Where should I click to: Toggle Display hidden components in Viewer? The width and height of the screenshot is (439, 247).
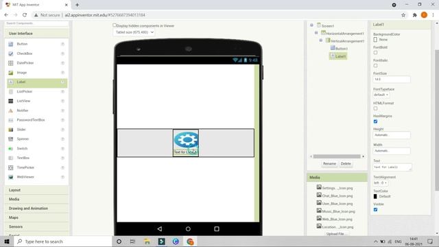115,25
